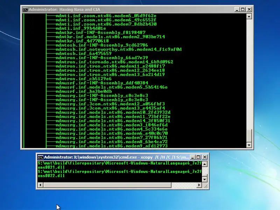This screenshot has height=210, width=280.
Task: Click line mdmtron.inf_cb5129e6
Action: point(84,79)
